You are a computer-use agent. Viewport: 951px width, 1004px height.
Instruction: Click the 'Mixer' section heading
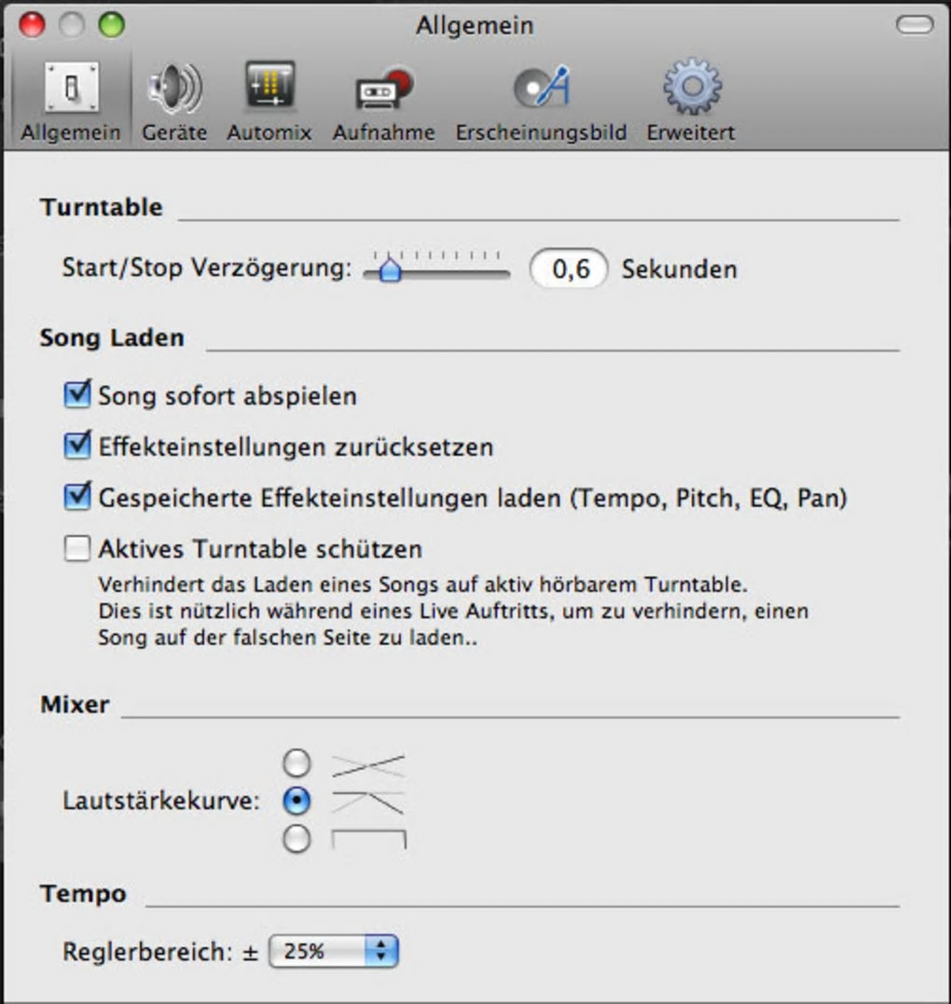click(x=75, y=705)
